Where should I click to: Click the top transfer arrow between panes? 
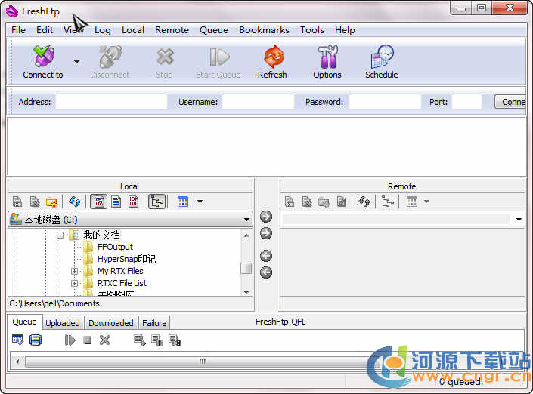pos(266,217)
